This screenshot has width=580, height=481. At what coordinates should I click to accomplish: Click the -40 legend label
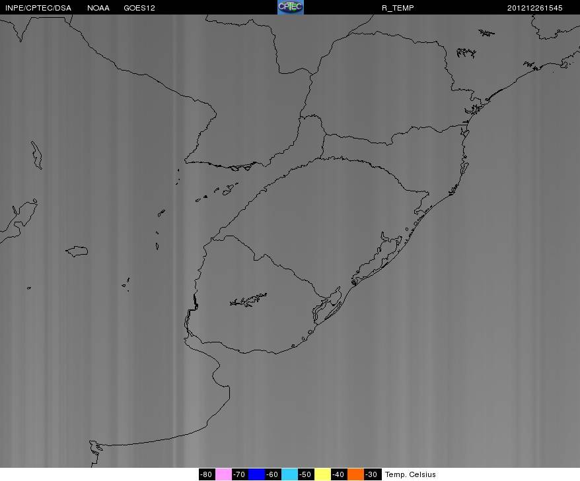[x=339, y=474]
